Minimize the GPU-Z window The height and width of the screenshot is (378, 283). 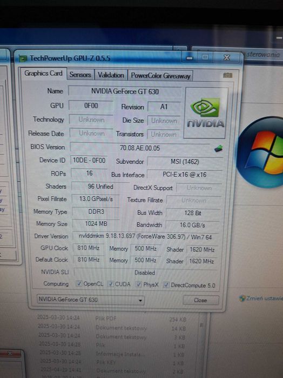click(x=190, y=58)
